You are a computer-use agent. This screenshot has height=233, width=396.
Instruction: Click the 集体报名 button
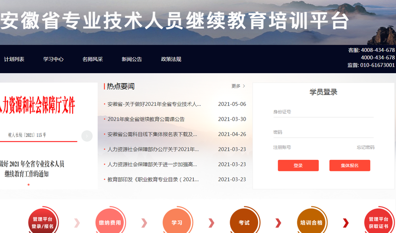coord(350,165)
